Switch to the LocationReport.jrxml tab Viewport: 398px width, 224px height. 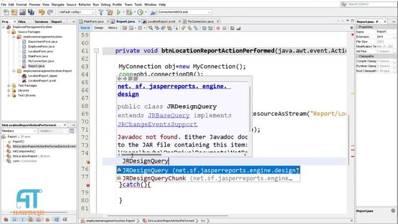coord(162,22)
